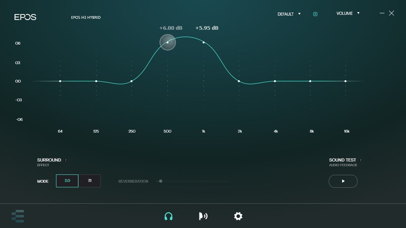The image size is (406, 228).
Task: Click the 2k equalizer band point
Action: 239,81
